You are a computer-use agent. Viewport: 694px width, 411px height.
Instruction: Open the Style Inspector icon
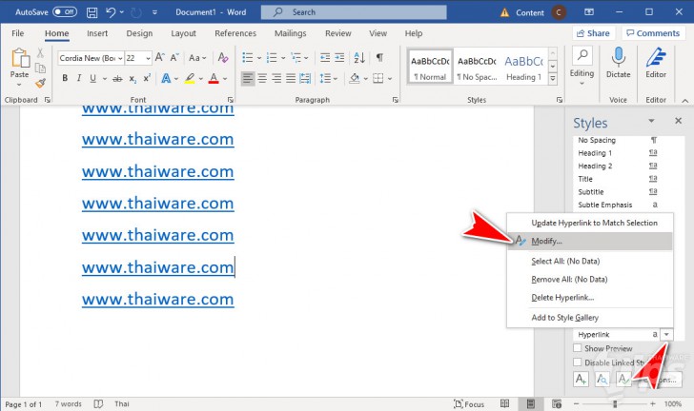pyautogui.click(x=602, y=380)
